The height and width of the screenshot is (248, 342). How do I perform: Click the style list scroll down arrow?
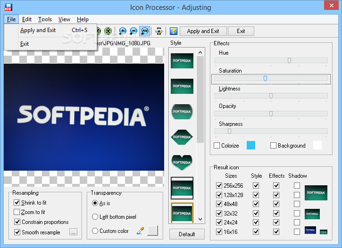[x=200, y=219]
